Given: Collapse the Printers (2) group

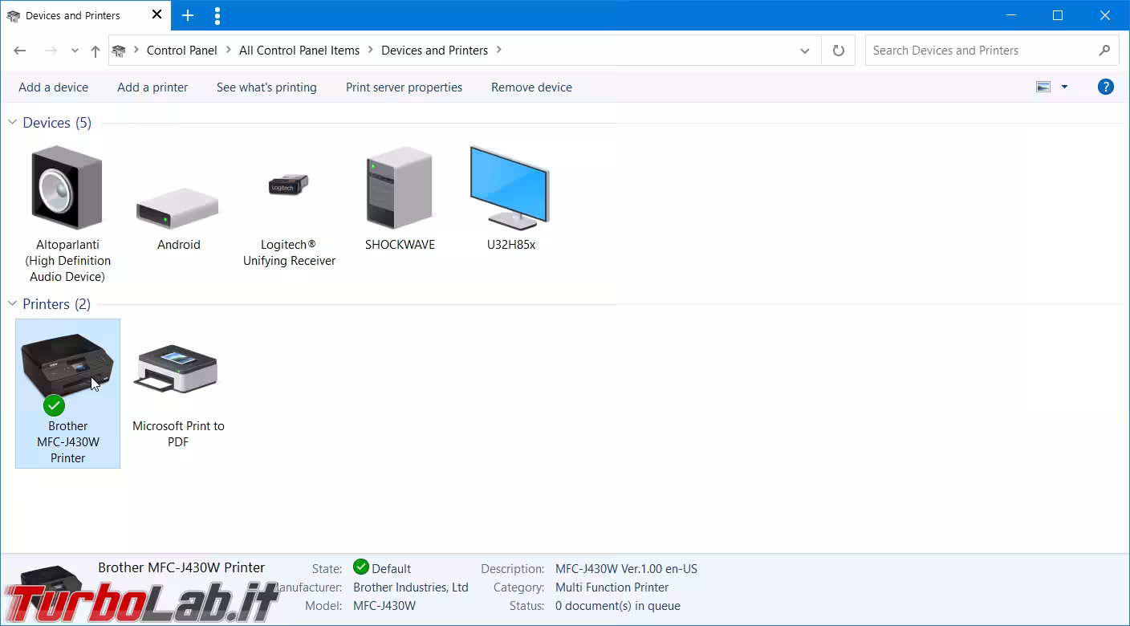Looking at the screenshot, I should (x=13, y=304).
